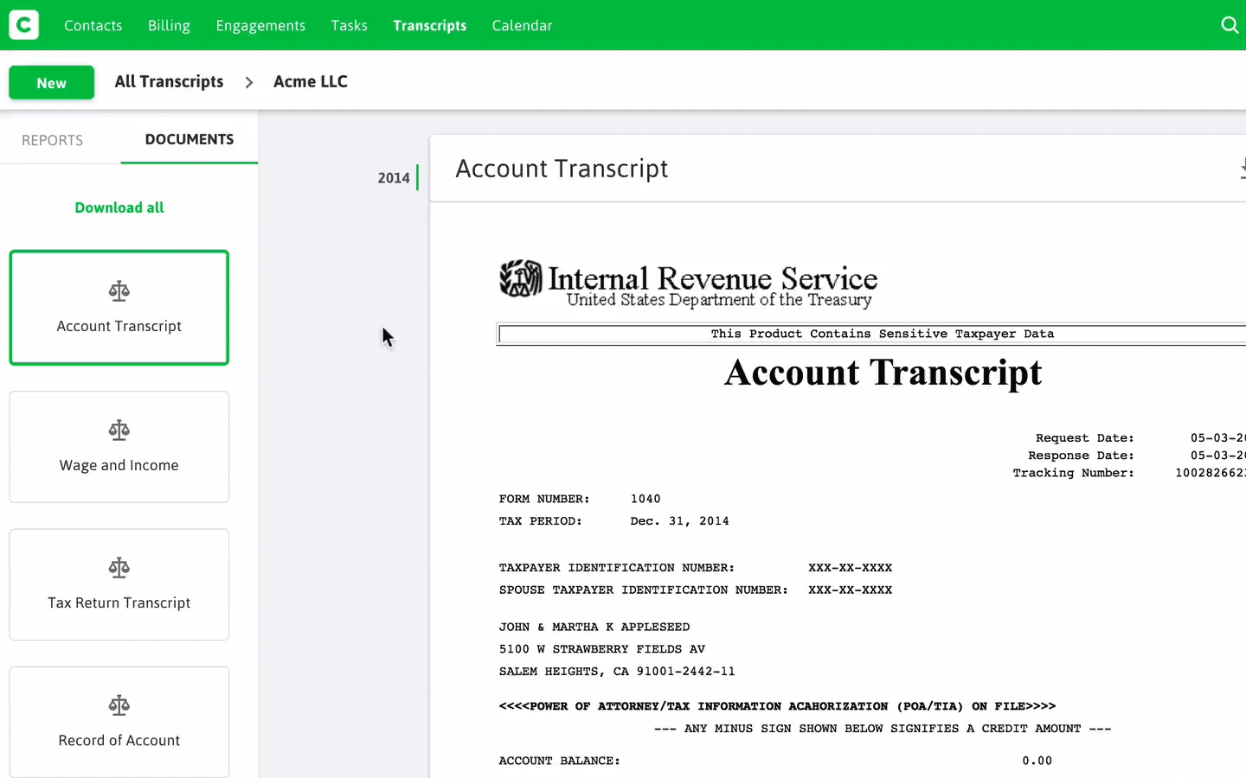Click 'JOHN & MARTHA K APPLESEED' name line

(594, 627)
